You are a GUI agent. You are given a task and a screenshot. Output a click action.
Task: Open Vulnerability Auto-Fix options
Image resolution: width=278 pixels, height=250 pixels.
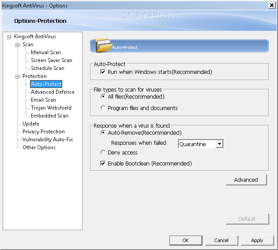[x=48, y=140]
